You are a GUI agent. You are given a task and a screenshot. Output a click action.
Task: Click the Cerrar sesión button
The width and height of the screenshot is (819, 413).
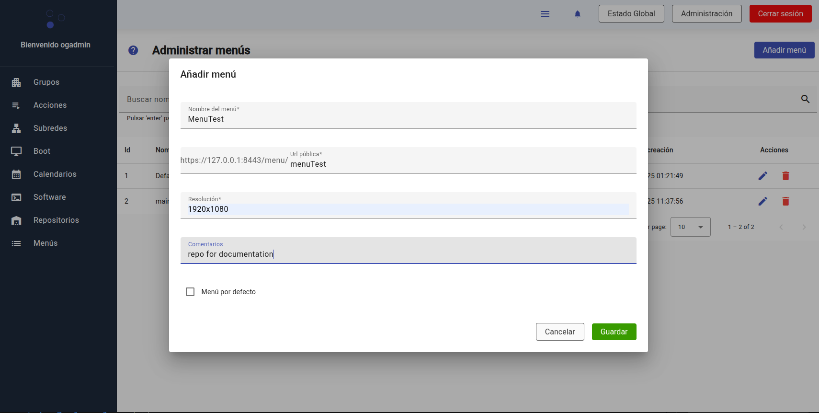[x=780, y=14]
